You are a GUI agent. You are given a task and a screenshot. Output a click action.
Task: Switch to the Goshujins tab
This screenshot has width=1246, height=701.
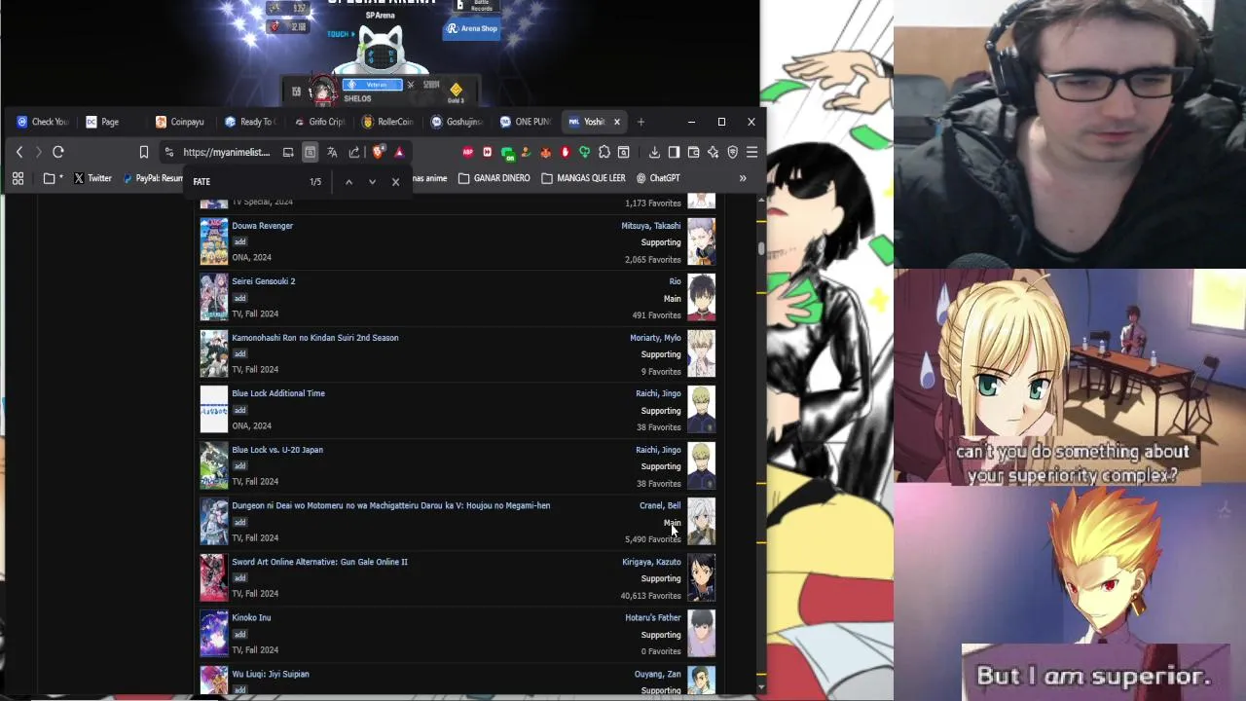click(x=458, y=122)
